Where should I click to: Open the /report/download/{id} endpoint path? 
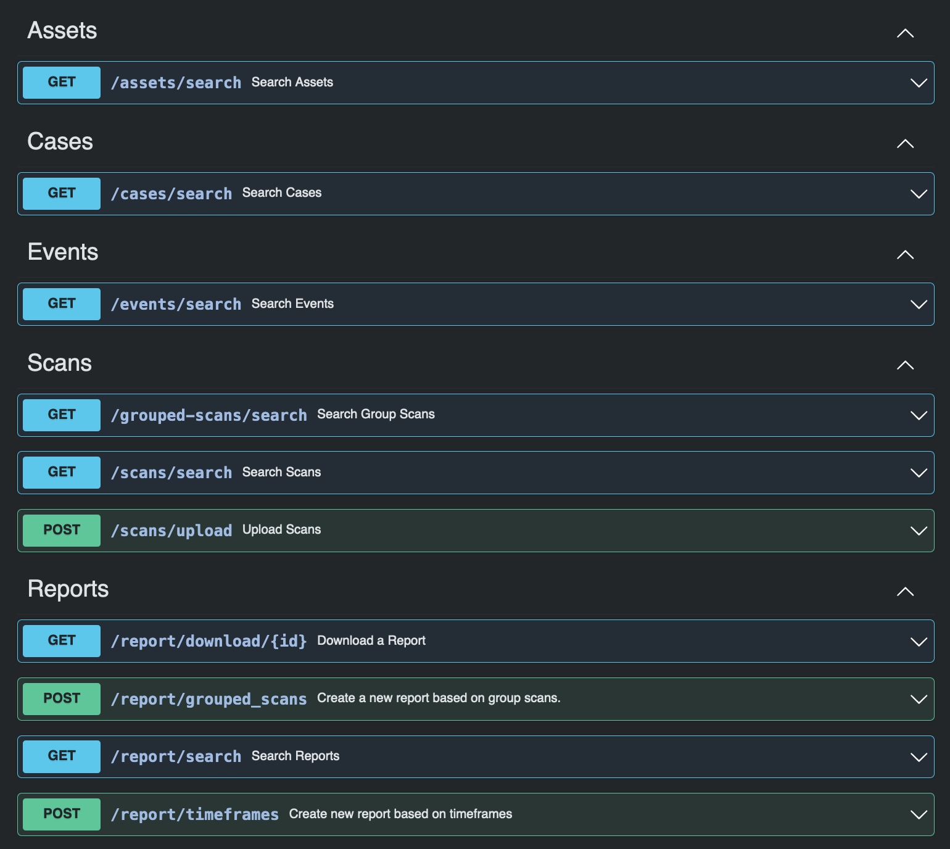click(209, 641)
